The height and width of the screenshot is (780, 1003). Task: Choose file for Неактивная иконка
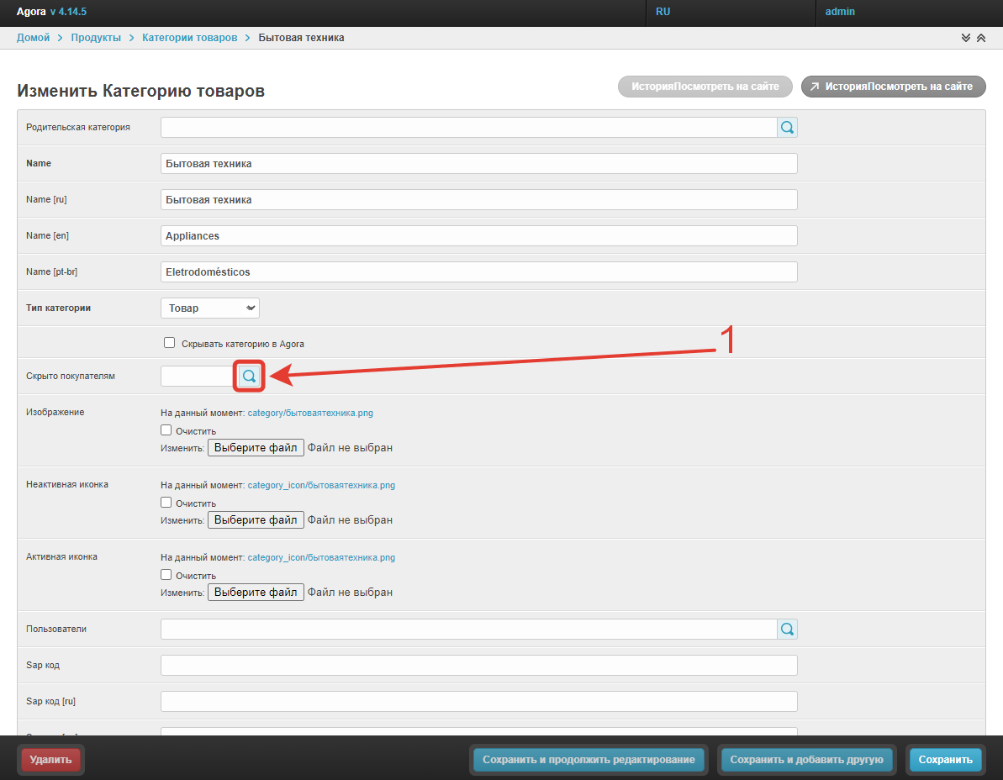(x=256, y=520)
